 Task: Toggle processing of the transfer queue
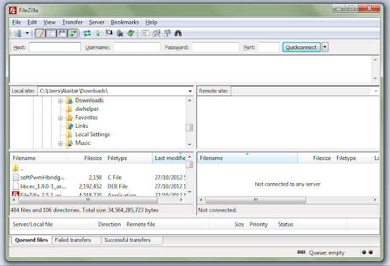point(98,33)
